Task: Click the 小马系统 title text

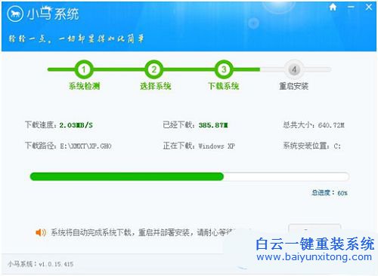Action: 53,14
